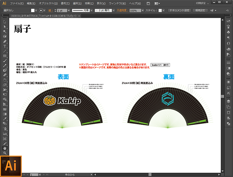Select the Artboard tool
Viewport: 233px width, 177px height.
pos(5,139)
